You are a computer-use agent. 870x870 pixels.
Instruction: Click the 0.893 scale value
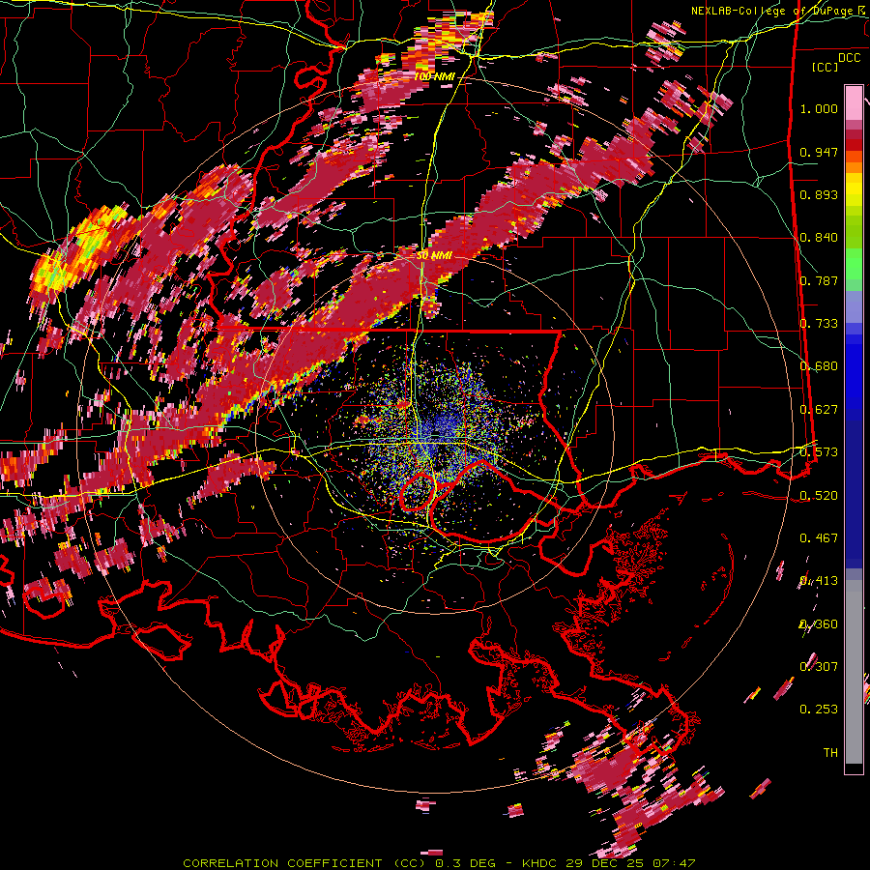tap(819, 194)
